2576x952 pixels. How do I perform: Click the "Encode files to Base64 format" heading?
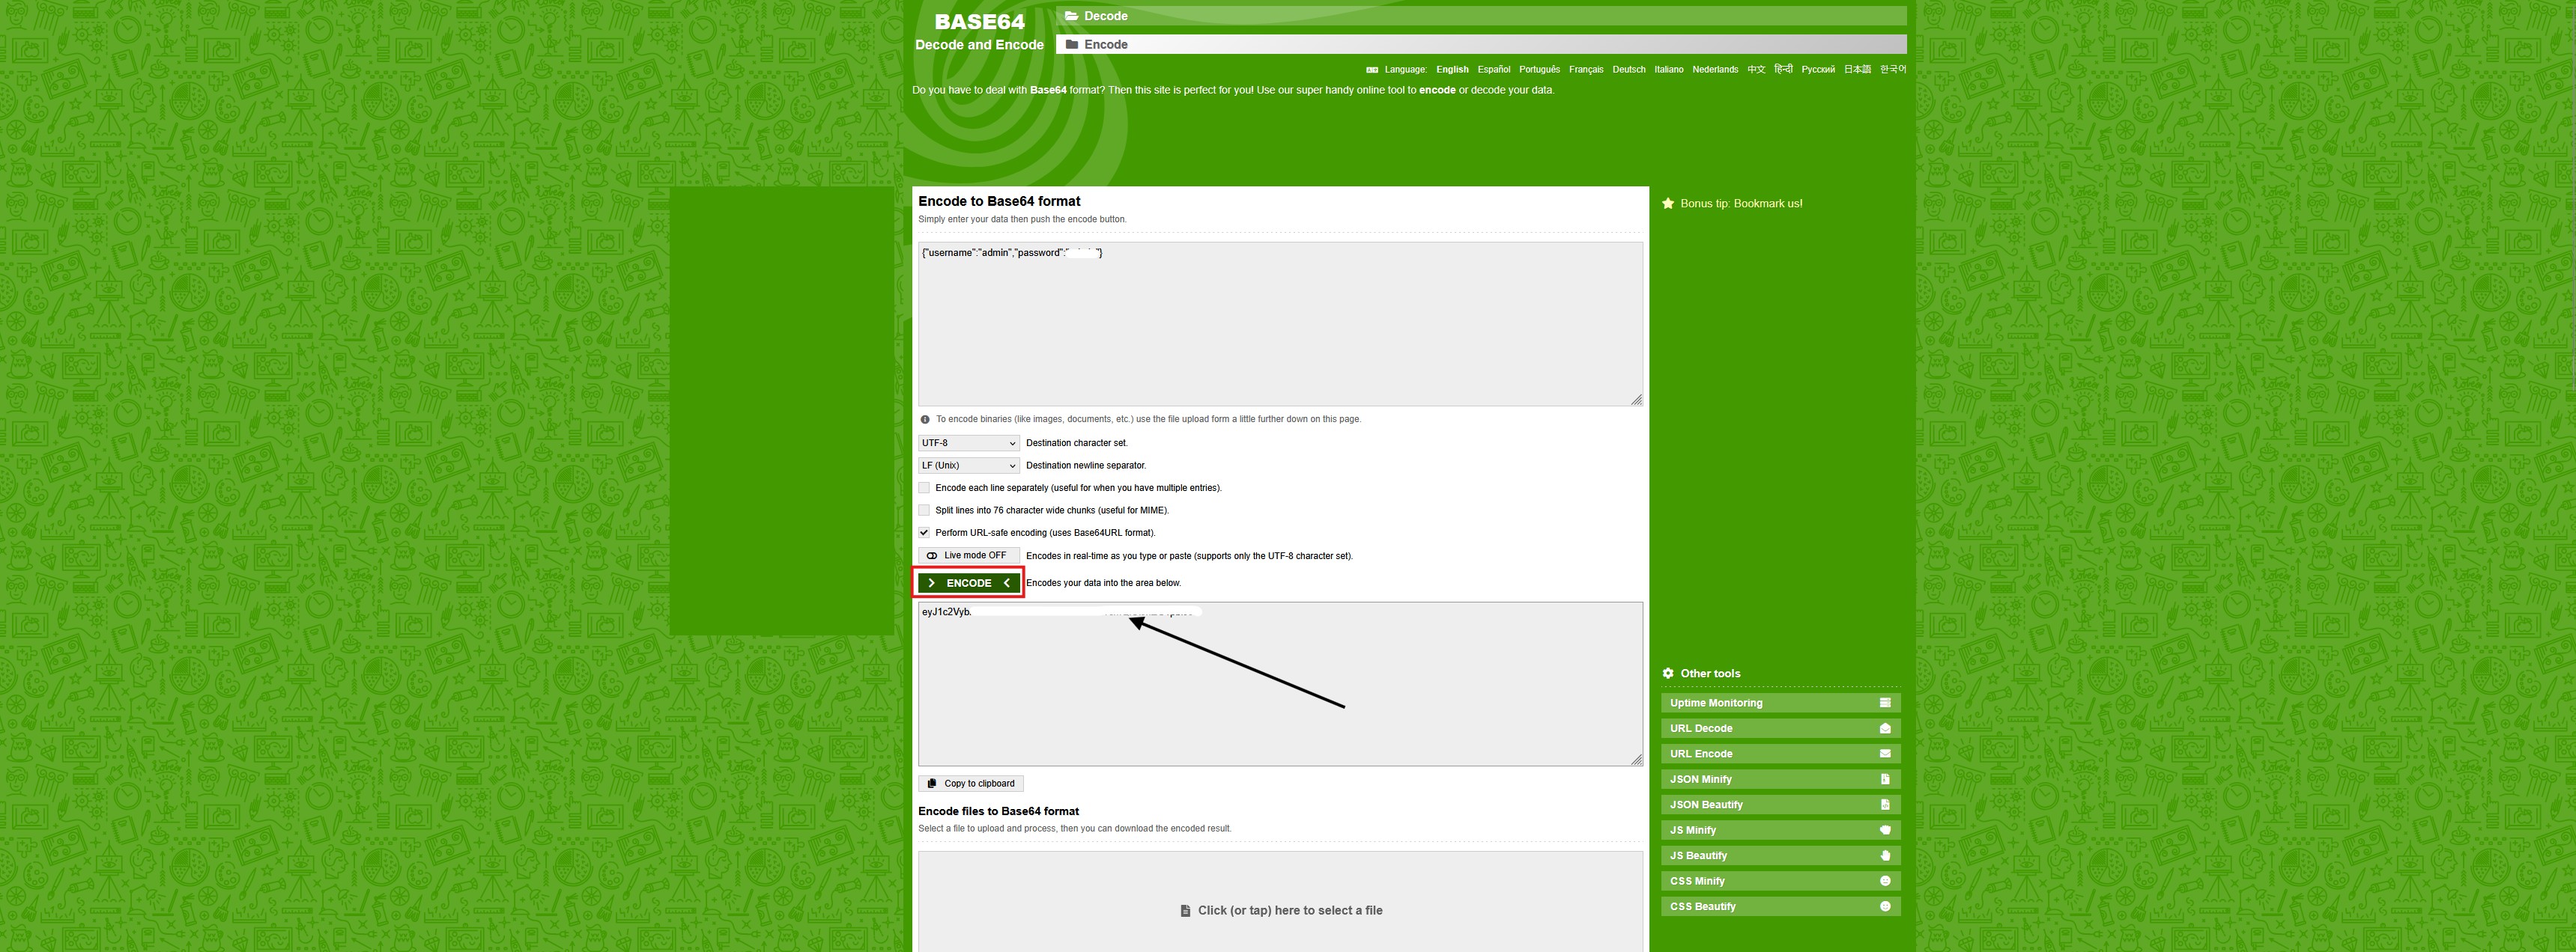998,811
